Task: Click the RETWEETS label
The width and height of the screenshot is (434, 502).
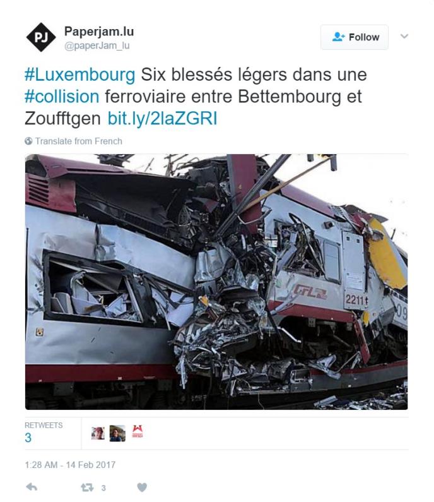Action: pos(44,425)
